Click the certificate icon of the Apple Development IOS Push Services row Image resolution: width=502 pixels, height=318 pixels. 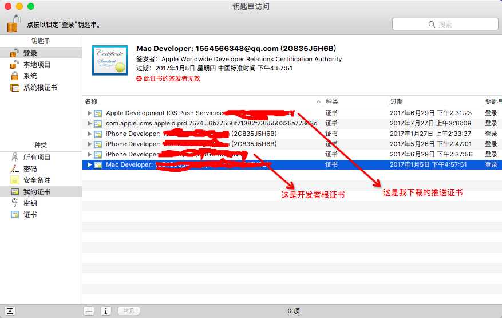98,113
